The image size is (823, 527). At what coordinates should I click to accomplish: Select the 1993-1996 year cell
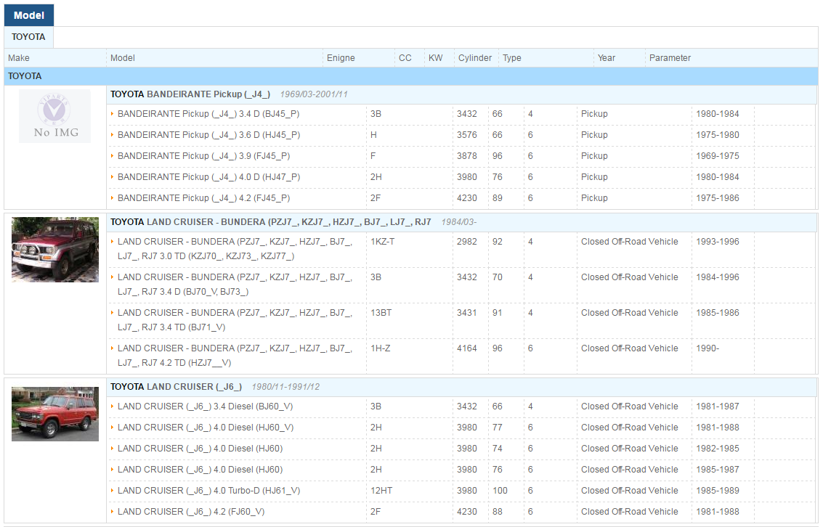(718, 242)
